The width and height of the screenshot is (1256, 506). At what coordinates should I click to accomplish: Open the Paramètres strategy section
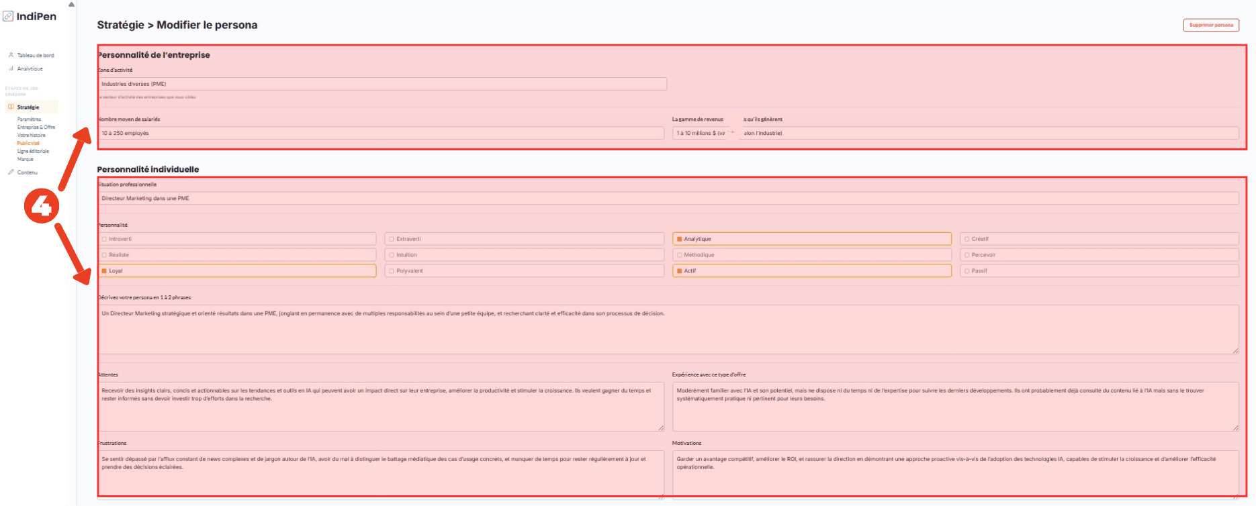coord(29,119)
